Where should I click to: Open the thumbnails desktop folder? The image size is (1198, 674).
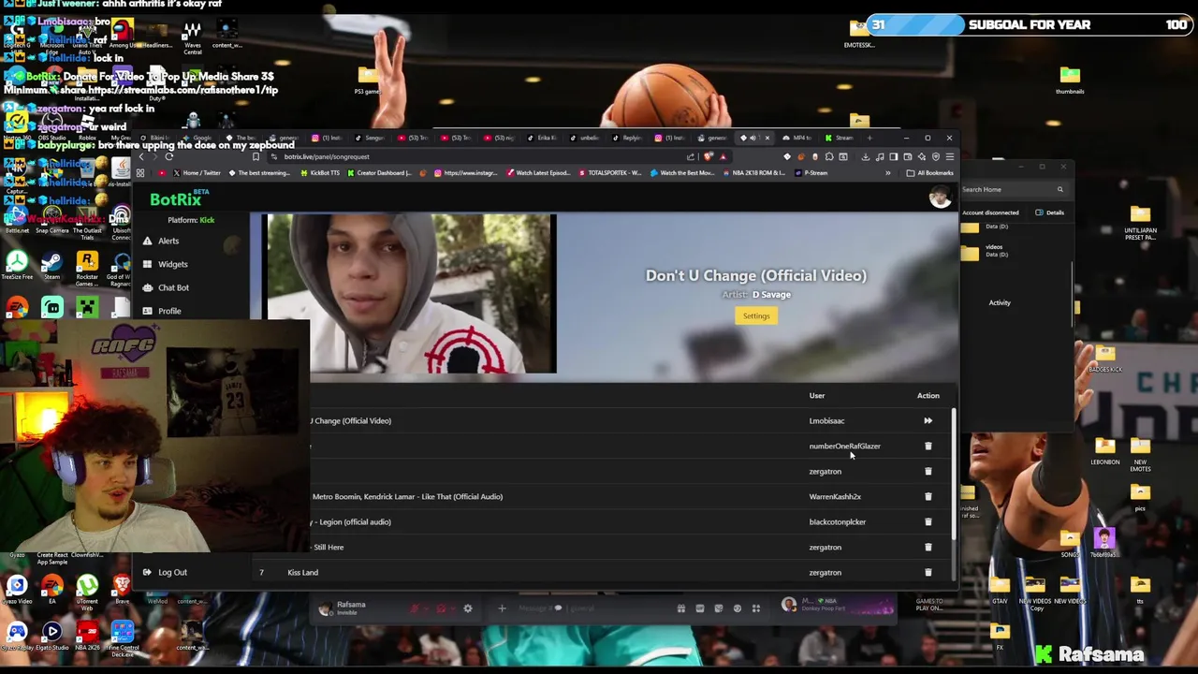pos(1070,79)
